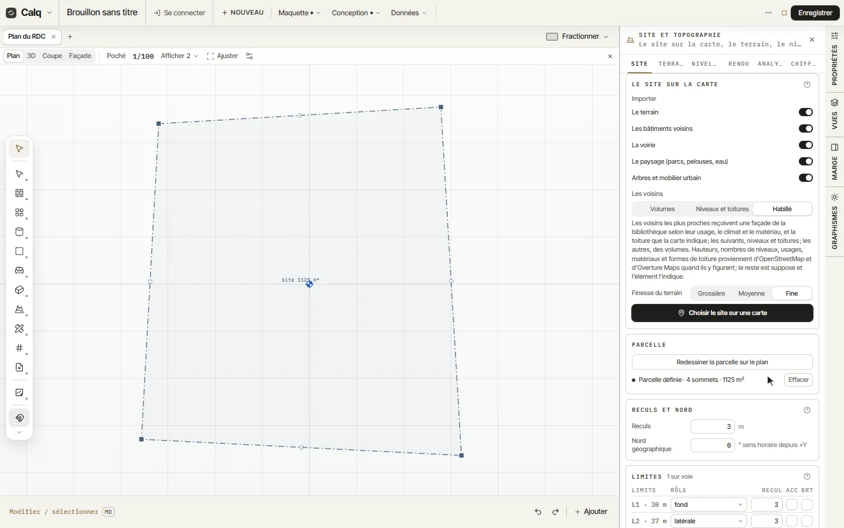Click Choisir le site sur une carte
Viewport: 844px width, 528px height.
click(722, 313)
